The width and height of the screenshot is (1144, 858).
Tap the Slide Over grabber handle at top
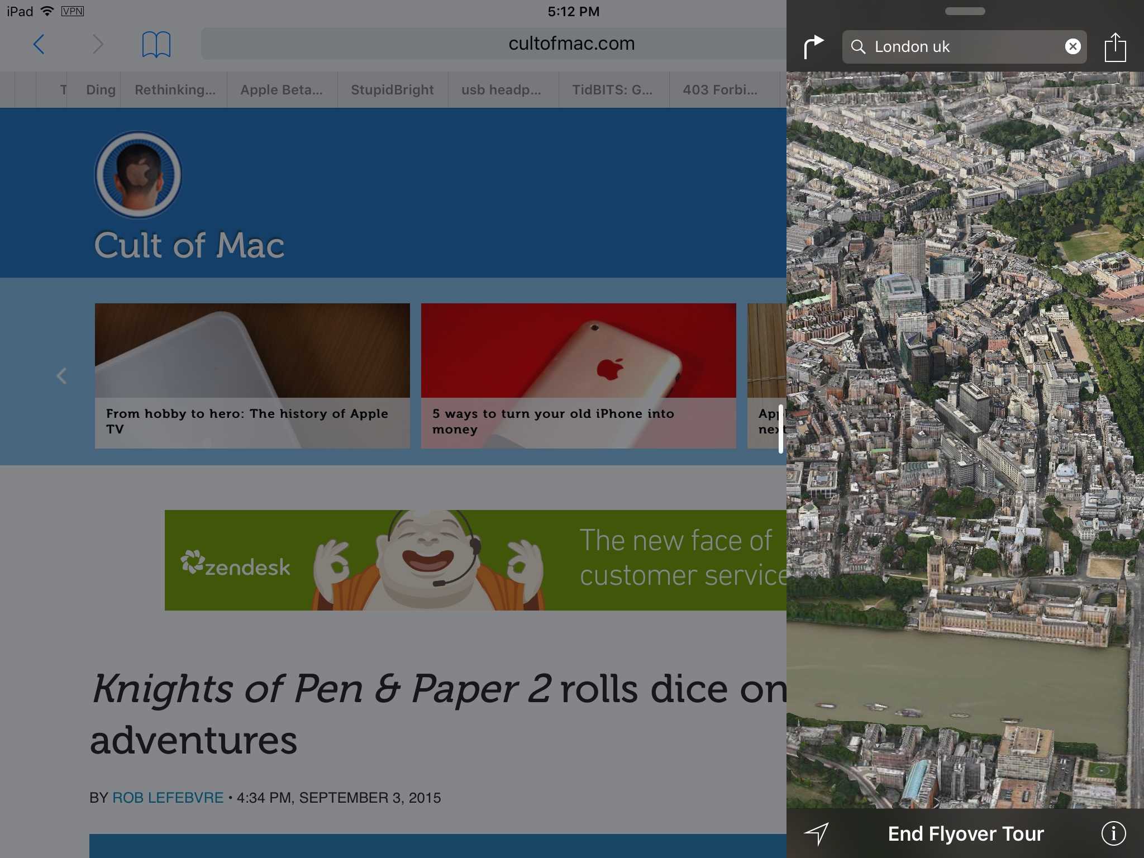click(965, 11)
